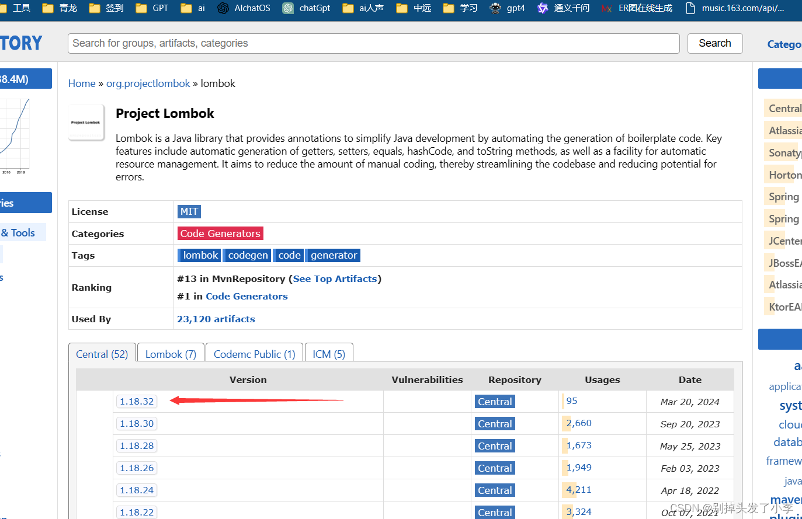Image resolution: width=802 pixels, height=519 pixels.
Task: Select the generator tag
Action: coord(334,255)
